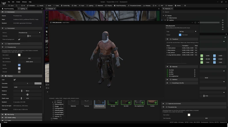Click the Hierarchy Search field

[x=194, y=12]
